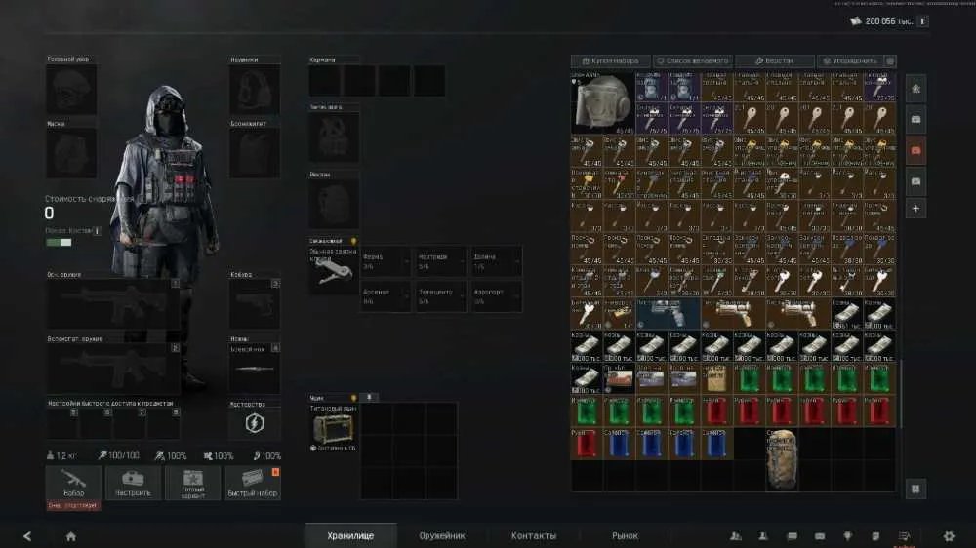The width and height of the screenshot is (976, 548).
Task: Open the chat bubble icon in bottom bar
Action: point(792,536)
